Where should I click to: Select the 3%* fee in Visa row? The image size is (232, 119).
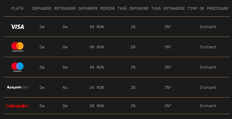168,27
